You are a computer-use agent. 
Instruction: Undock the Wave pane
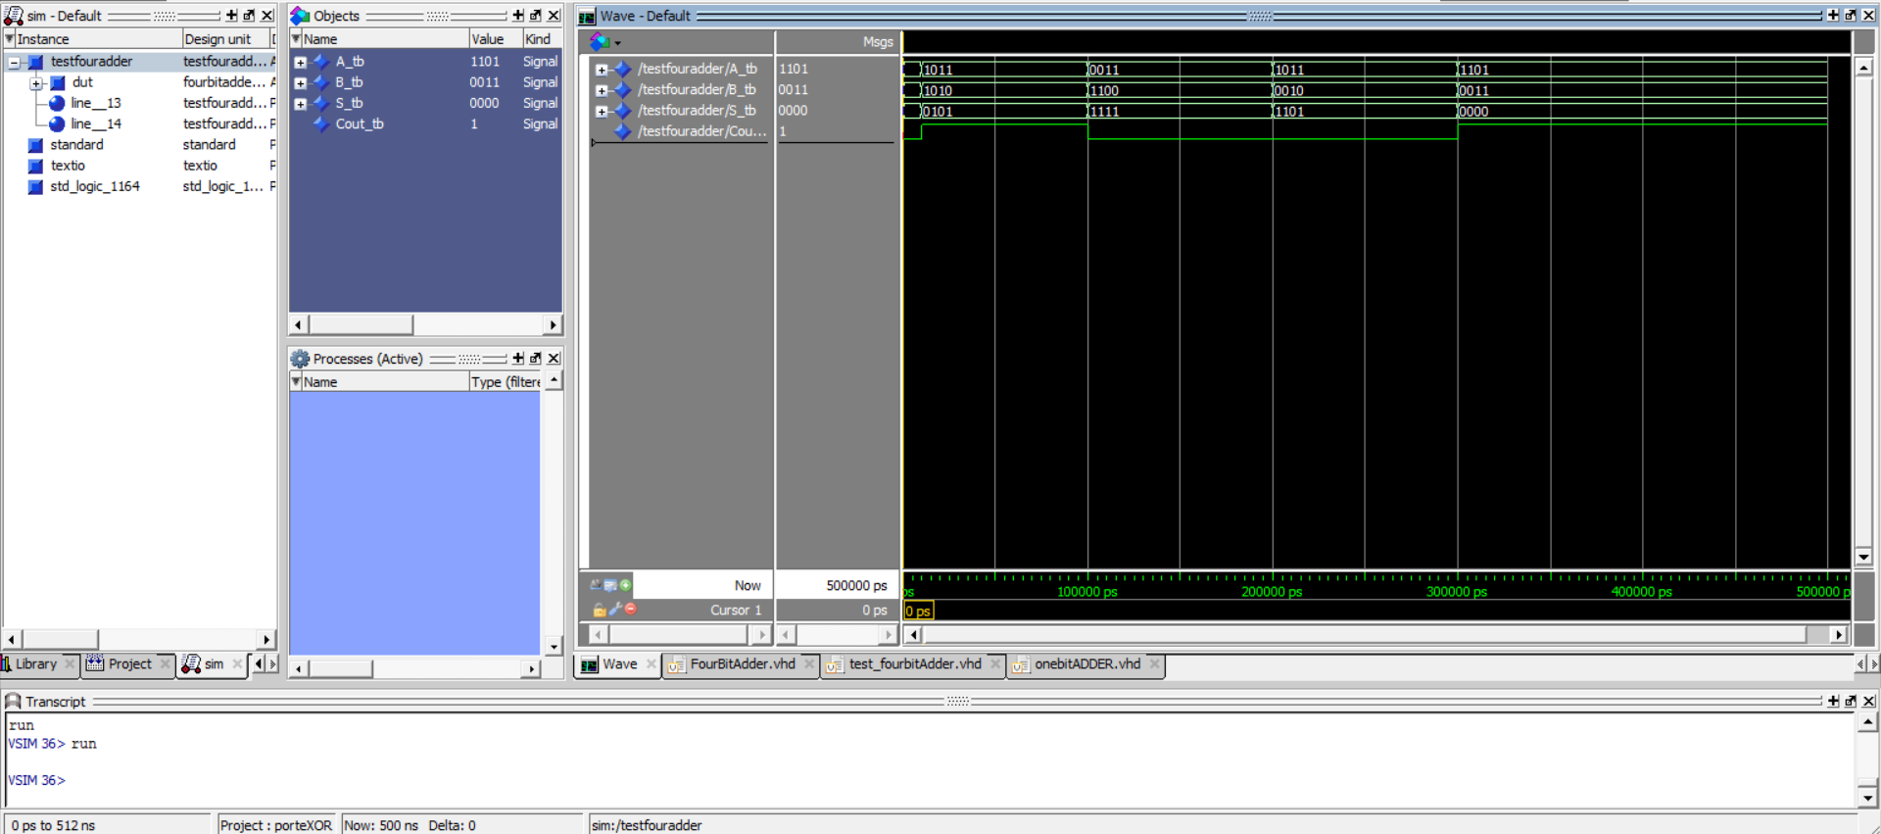pos(1851,16)
